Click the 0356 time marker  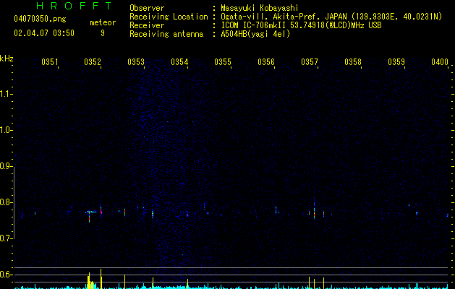pos(266,61)
